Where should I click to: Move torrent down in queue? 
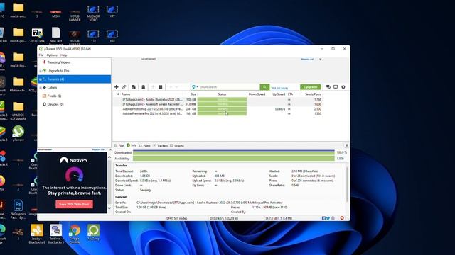(x=177, y=87)
